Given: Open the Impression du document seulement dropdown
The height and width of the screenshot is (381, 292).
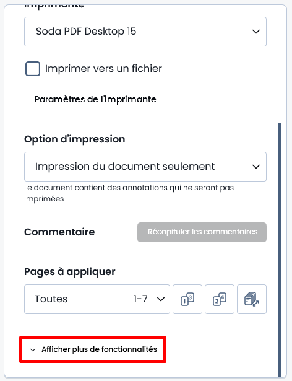Looking at the screenshot, I should point(145,167).
